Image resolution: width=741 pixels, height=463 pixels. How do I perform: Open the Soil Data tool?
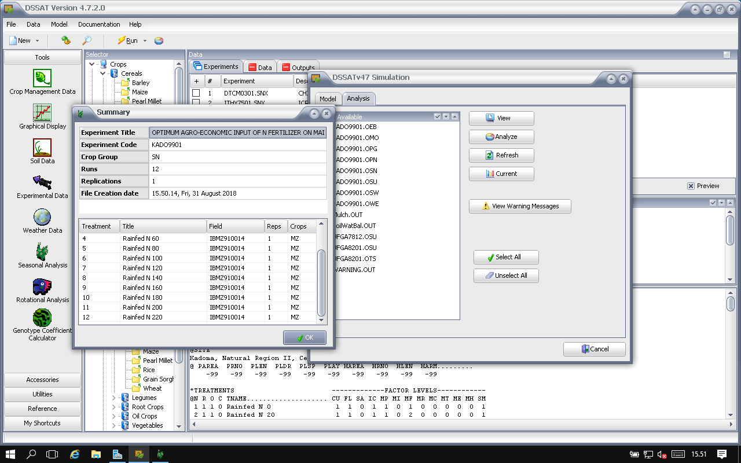(x=42, y=148)
